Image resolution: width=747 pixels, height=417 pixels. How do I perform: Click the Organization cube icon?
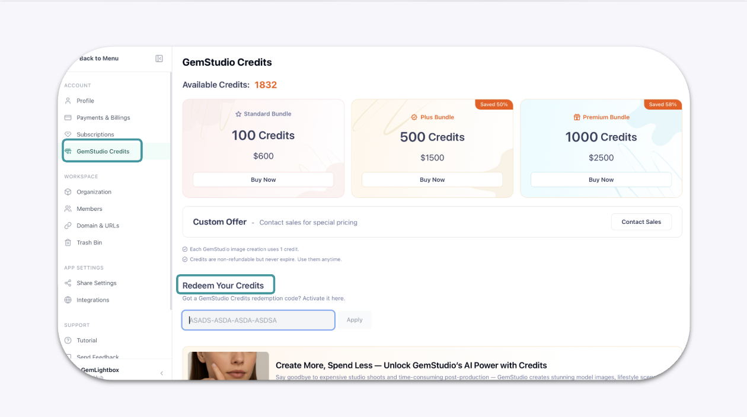pos(68,192)
